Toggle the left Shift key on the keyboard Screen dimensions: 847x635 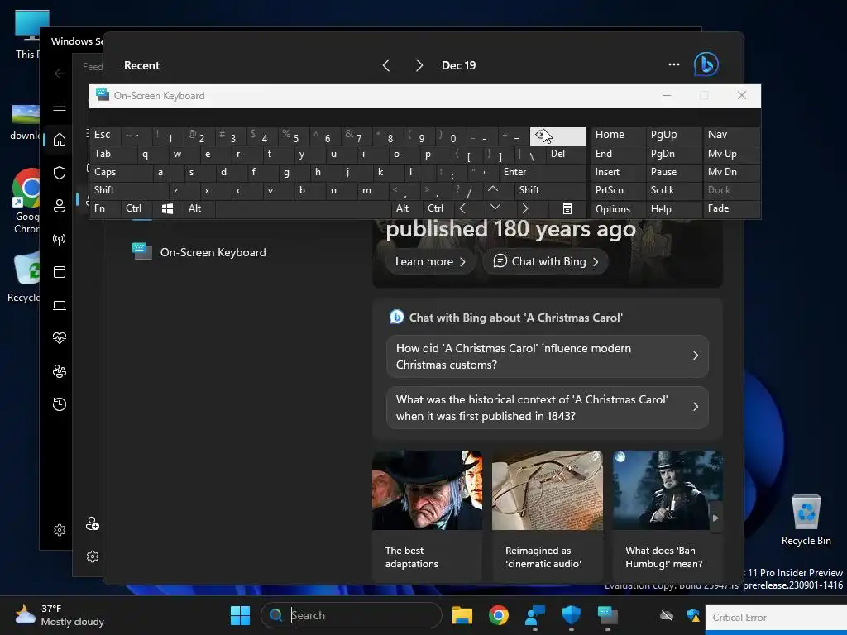coord(129,190)
